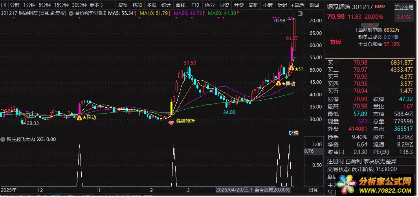Add stock via +自选 button

pyautogui.click(x=297, y=5)
